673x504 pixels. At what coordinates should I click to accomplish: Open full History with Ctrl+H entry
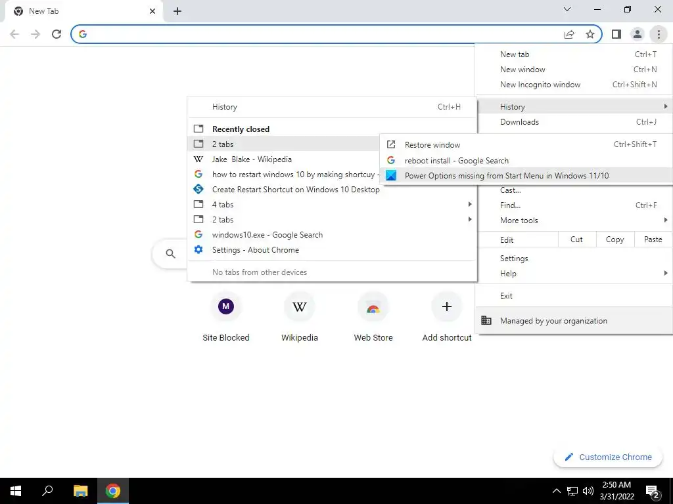[332, 107]
